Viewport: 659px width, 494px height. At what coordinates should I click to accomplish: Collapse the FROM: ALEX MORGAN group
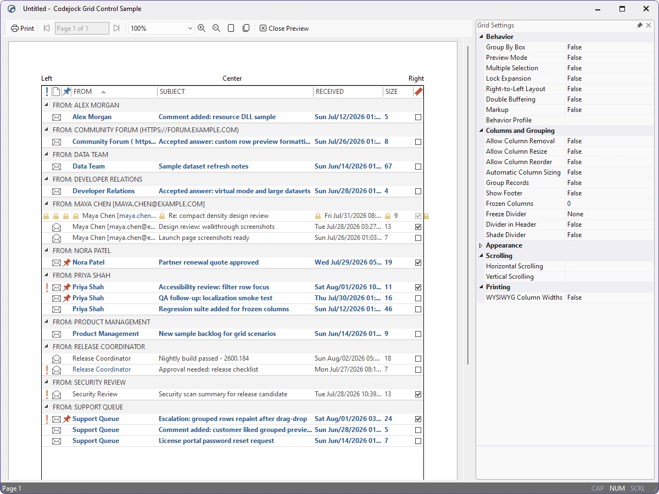tap(46, 105)
